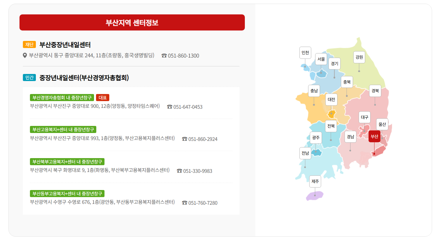This screenshot has width=438, height=240.
Task: Click the phone icon beside 051-647-0453
Action: pos(169,107)
